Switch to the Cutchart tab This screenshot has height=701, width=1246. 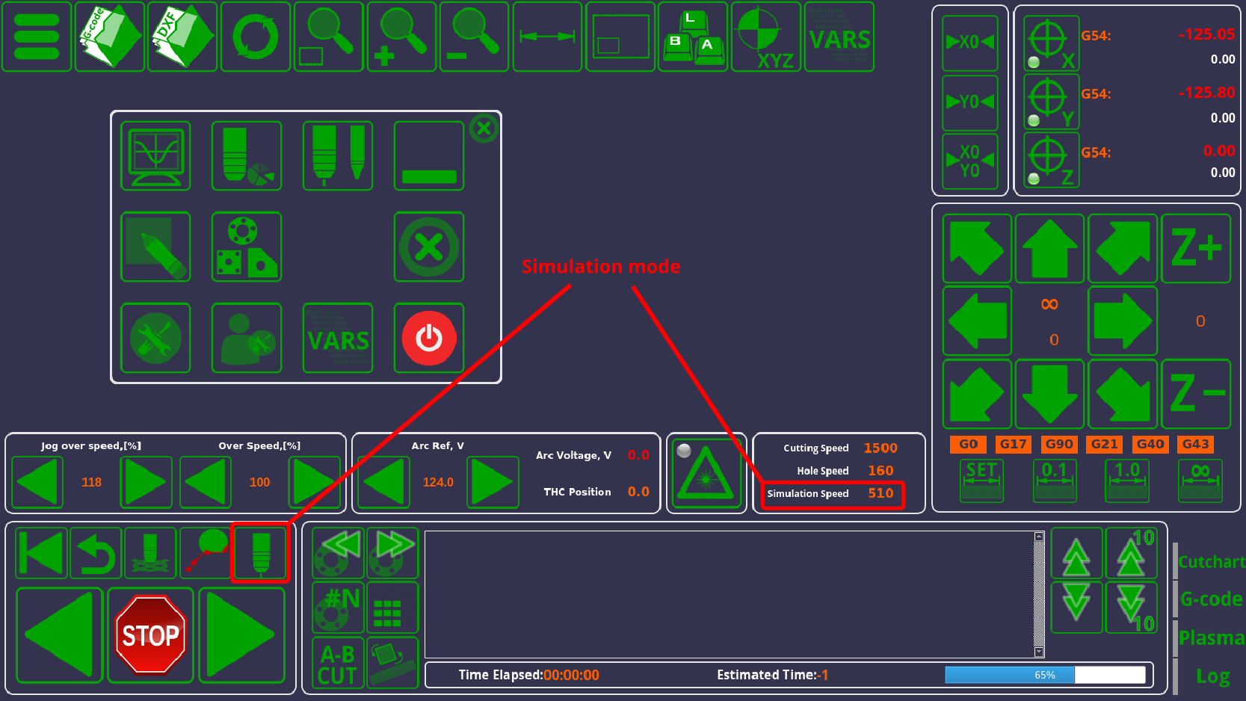click(1211, 562)
